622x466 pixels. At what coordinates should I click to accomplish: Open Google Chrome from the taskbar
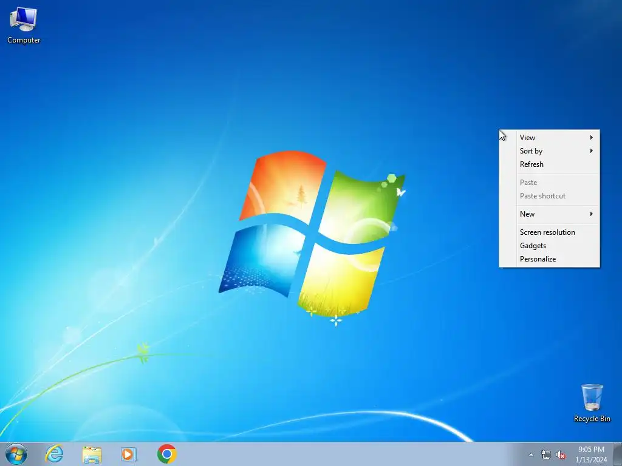(x=166, y=454)
